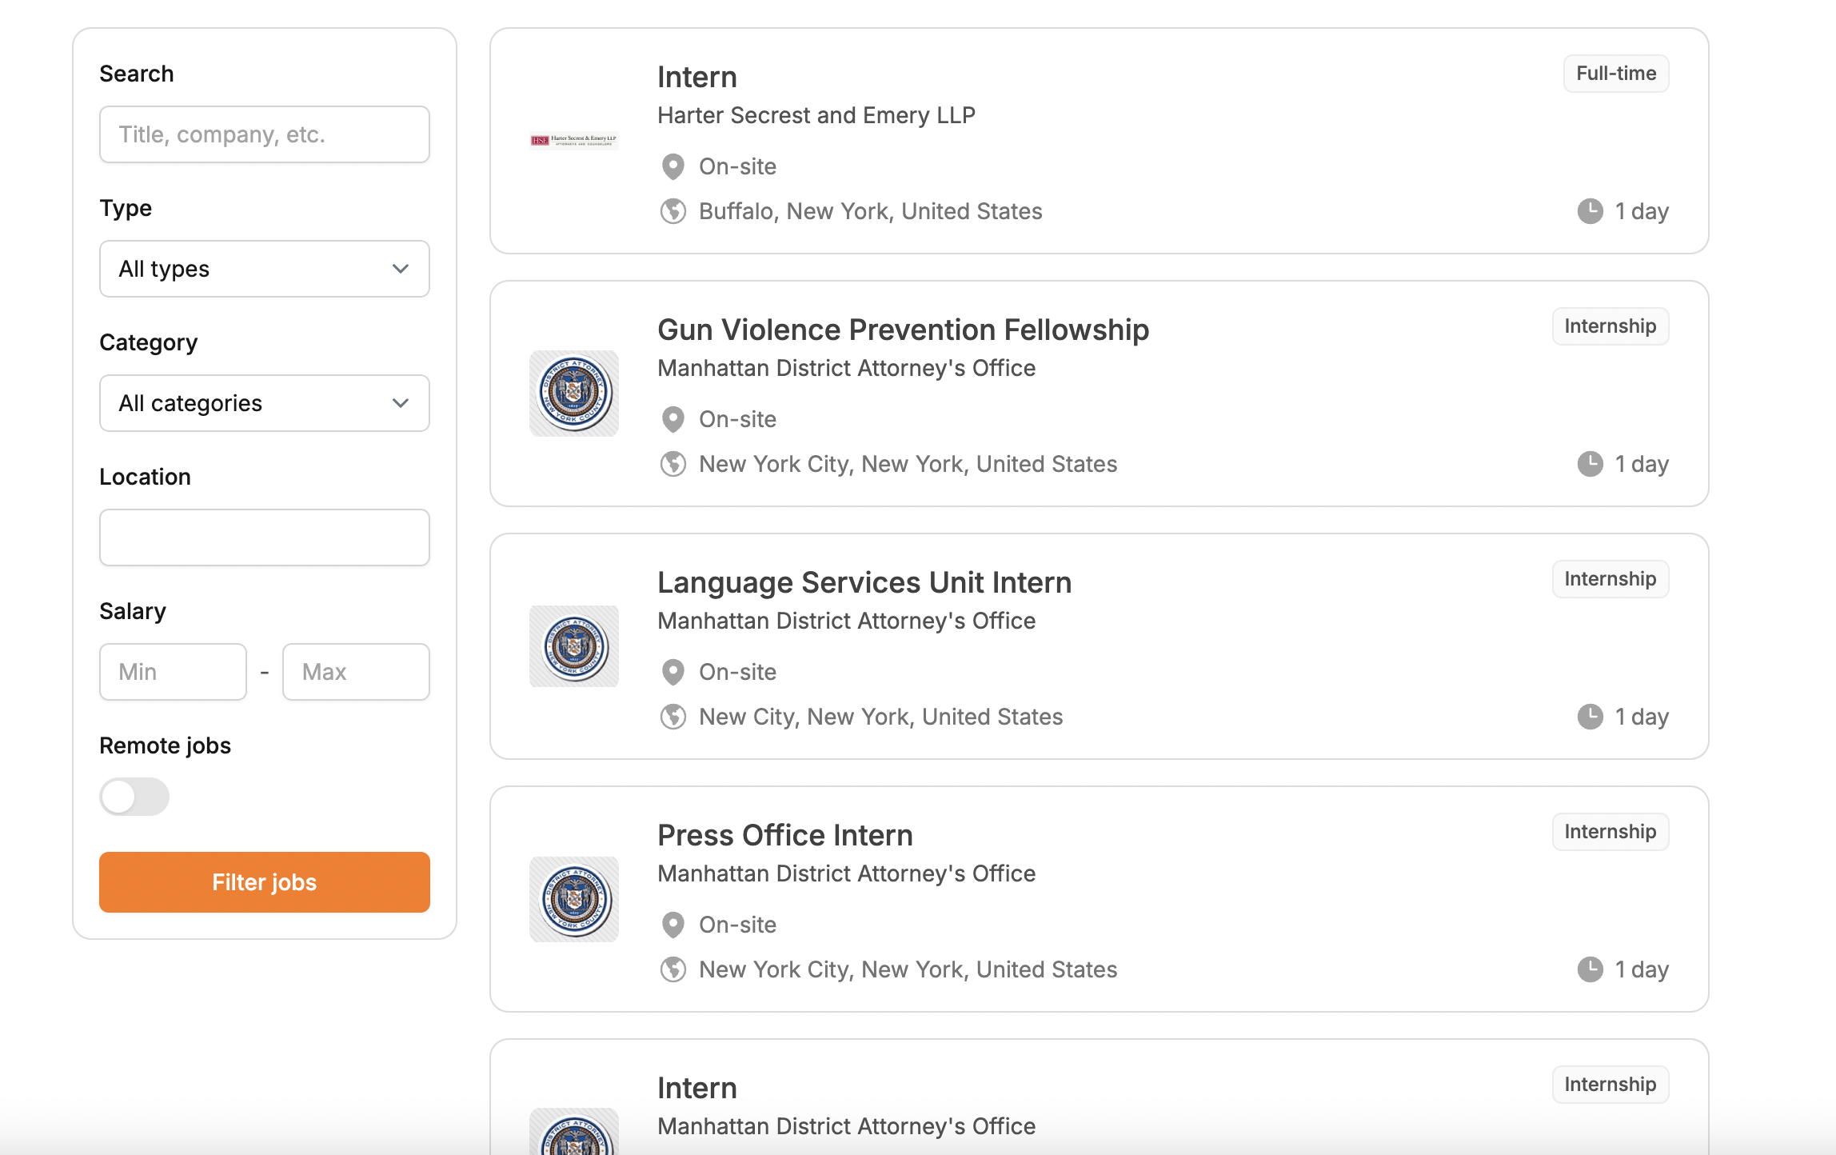Viewport: 1836px width, 1155px height.
Task: Click On-site label on Harter Secrest card
Action: click(x=737, y=166)
